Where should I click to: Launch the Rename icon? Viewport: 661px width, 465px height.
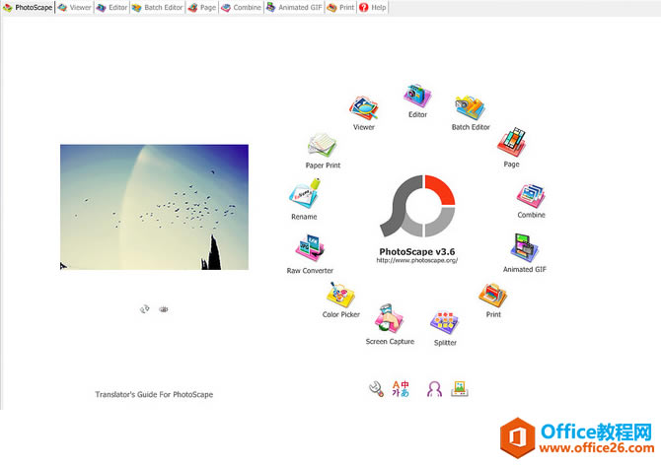[304, 193]
